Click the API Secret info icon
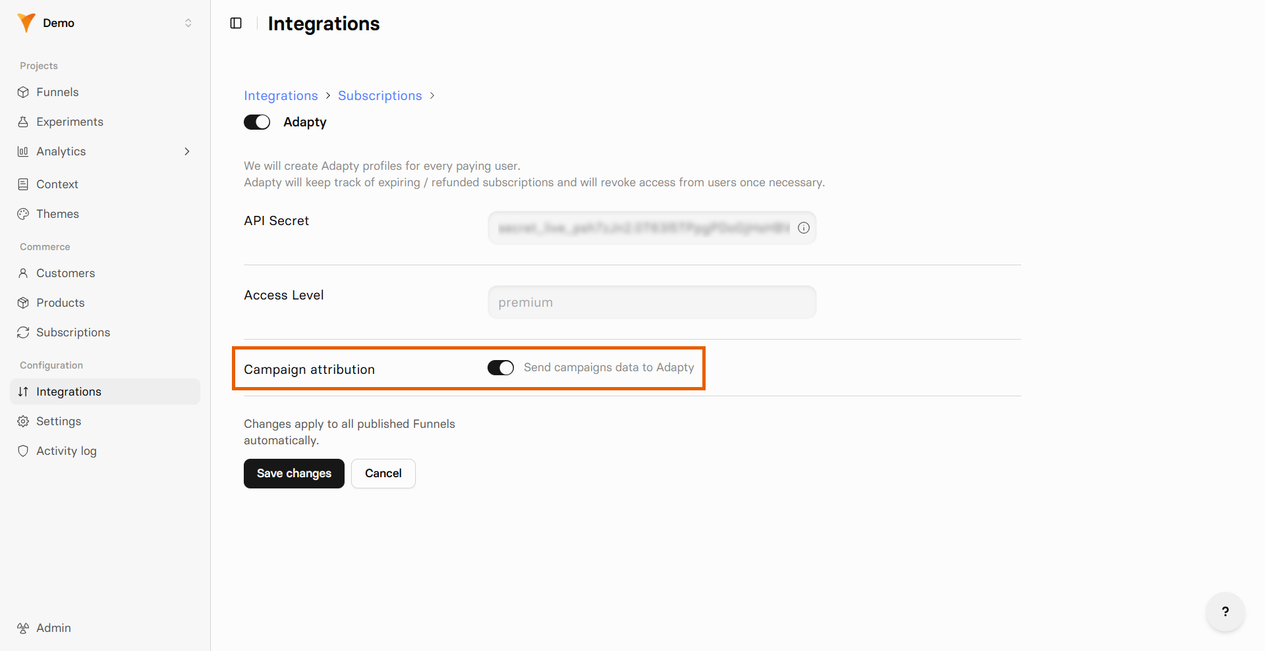1265x651 pixels. (x=804, y=228)
